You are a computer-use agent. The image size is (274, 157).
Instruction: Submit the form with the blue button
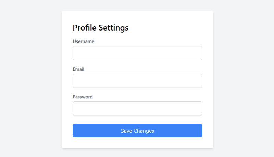(137, 131)
